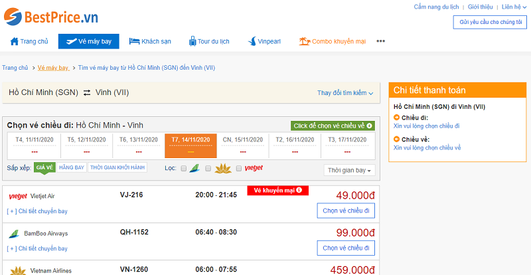Click flight number VJ-216
Viewport: 531px width, 275px height.
click(x=131, y=195)
